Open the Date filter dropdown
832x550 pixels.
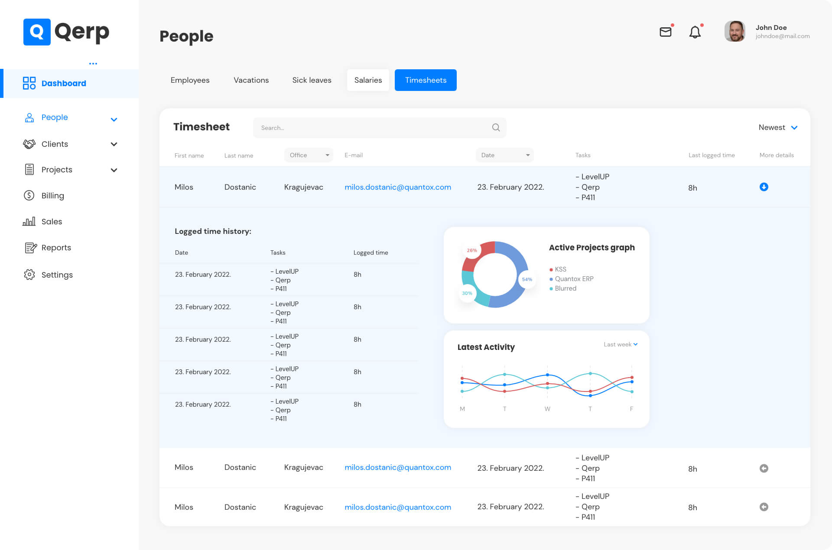coord(504,155)
